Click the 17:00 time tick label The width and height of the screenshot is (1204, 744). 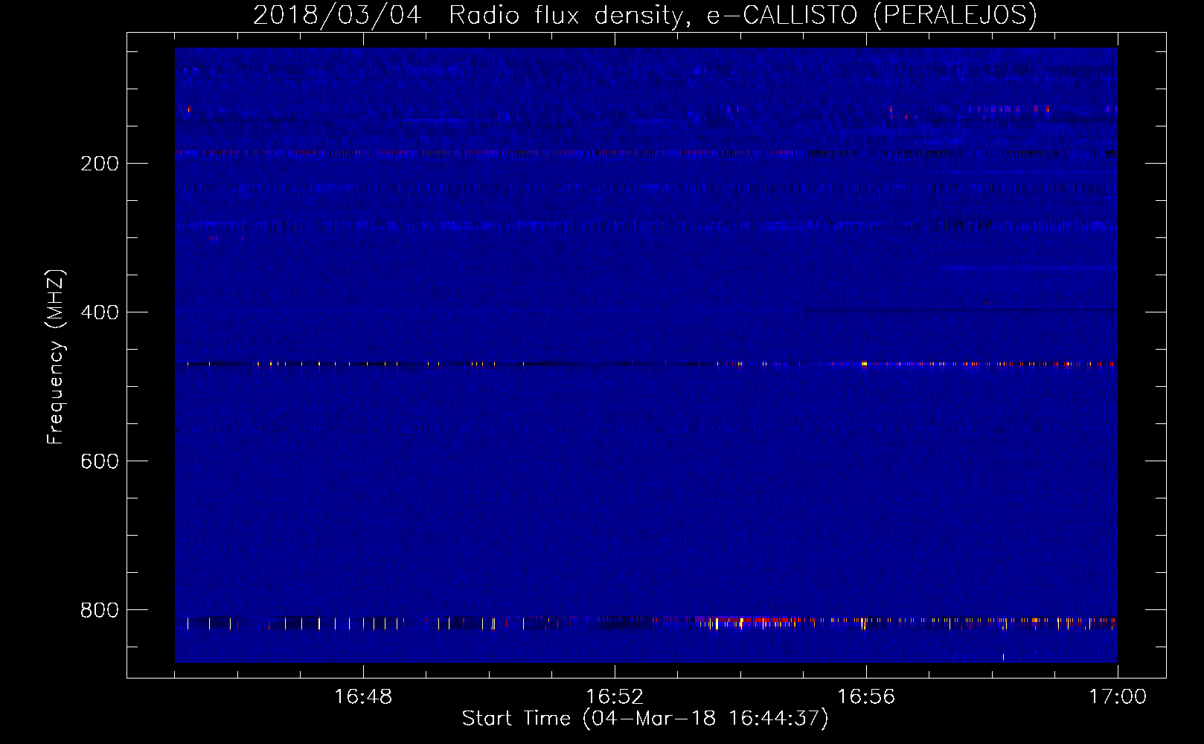click(1118, 697)
